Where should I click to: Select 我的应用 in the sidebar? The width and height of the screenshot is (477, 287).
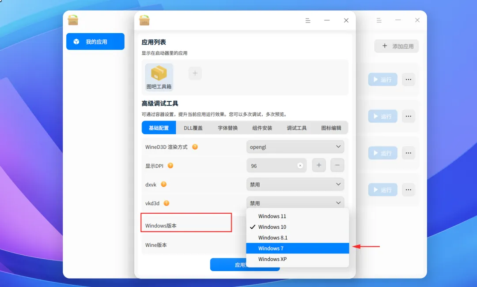point(95,42)
